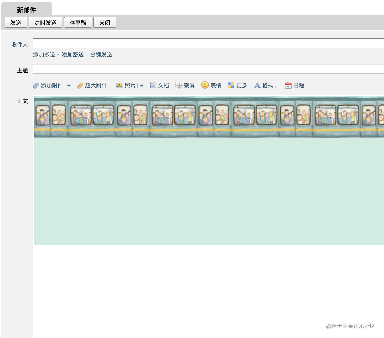Click the 照片 photo icon
This screenshot has height=338, width=384.
(x=119, y=85)
